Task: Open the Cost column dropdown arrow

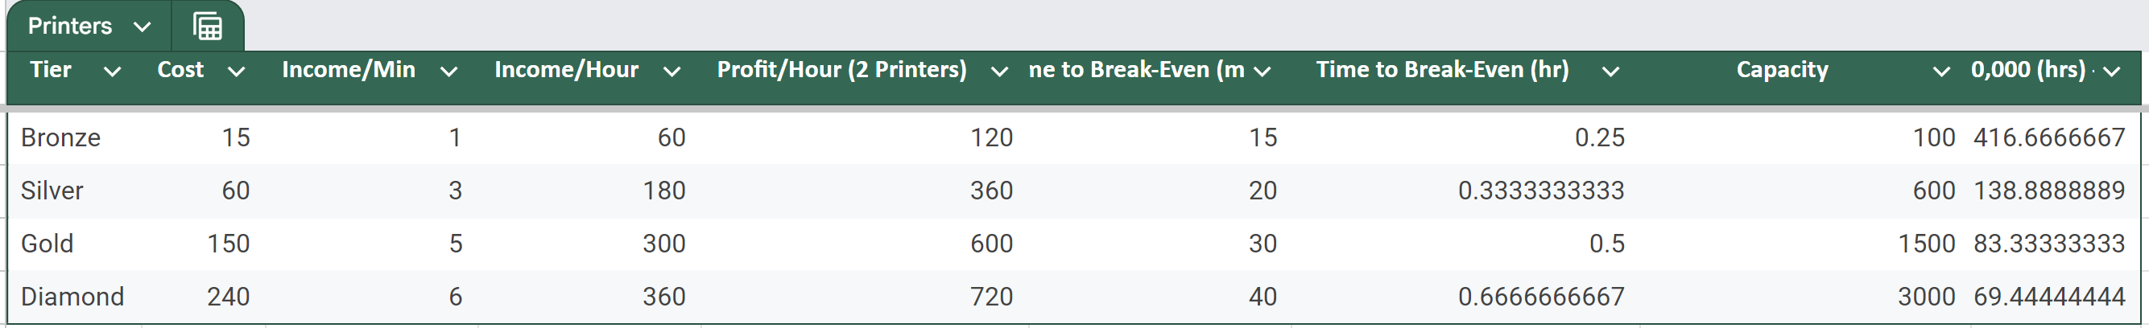Action: tap(236, 72)
